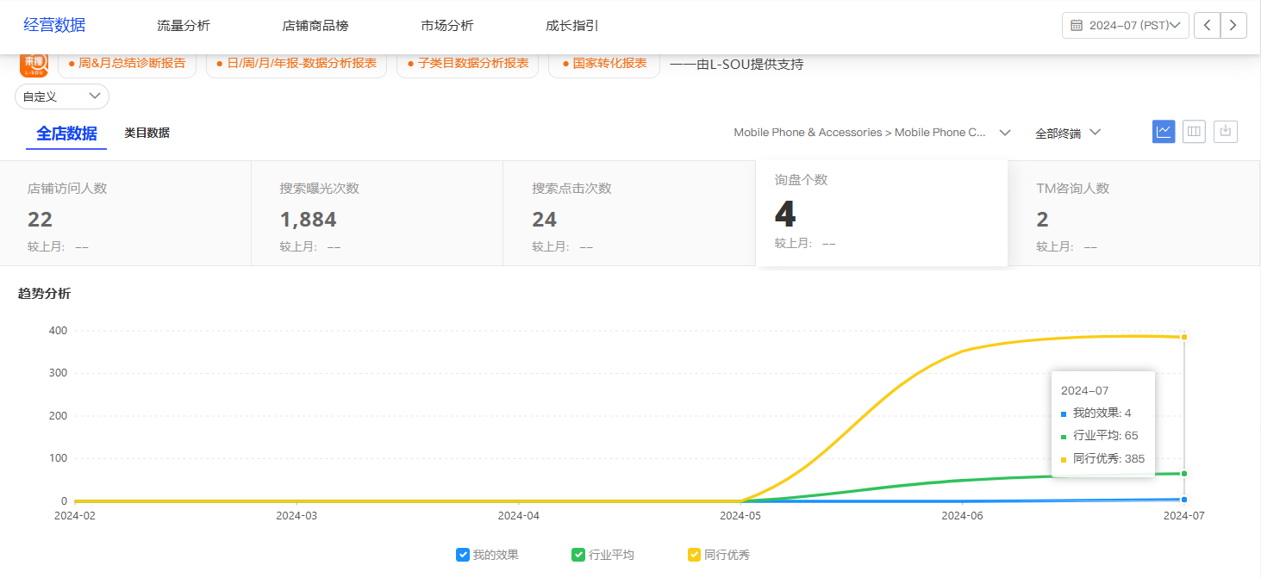1261x578 pixels.
Task: Select the 搜索曝光次数 metric card
Action: click(x=377, y=213)
